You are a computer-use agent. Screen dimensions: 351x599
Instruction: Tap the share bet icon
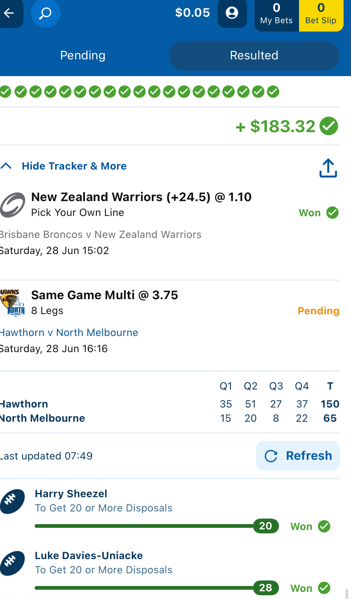[328, 168]
